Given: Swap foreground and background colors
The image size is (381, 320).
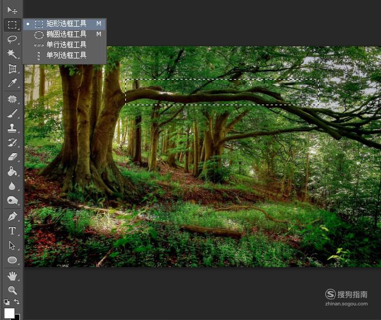Looking at the screenshot, I should pyautogui.click(x=17, y=302).
